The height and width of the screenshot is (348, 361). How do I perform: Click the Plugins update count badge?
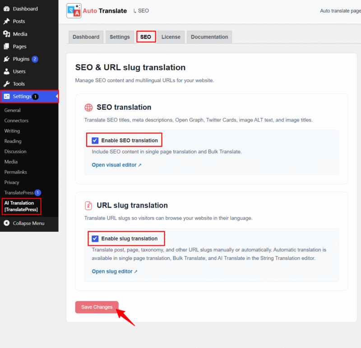[x=35, y=59]
